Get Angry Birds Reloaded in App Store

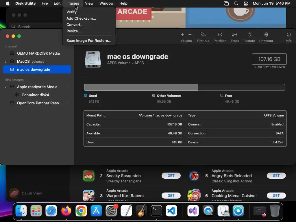tap(276, 175)
